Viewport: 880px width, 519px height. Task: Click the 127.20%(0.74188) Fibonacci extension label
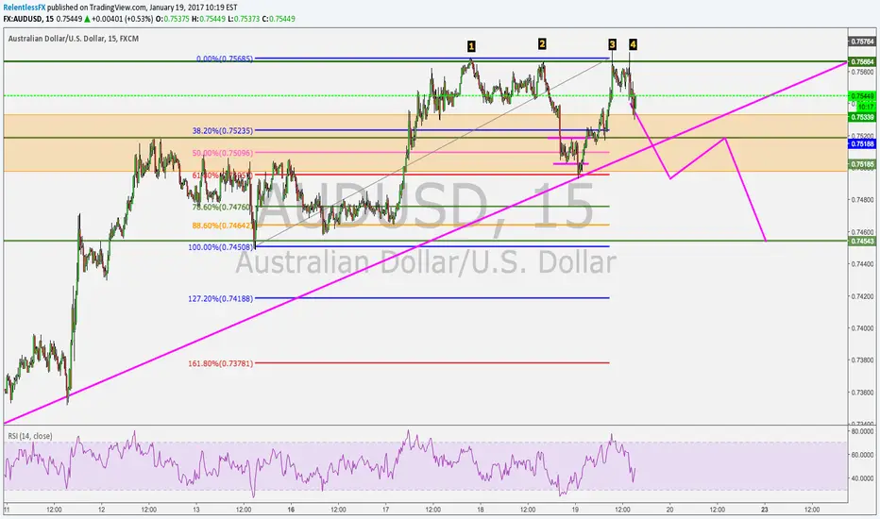pyautogui.click(x=221, y=298)
